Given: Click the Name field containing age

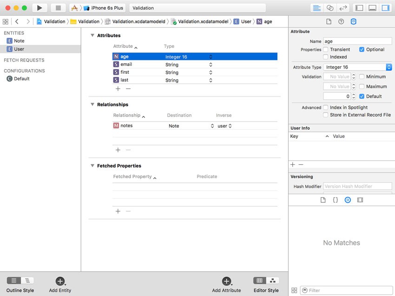Looking at the screenshot, I should tap(357, 41).
